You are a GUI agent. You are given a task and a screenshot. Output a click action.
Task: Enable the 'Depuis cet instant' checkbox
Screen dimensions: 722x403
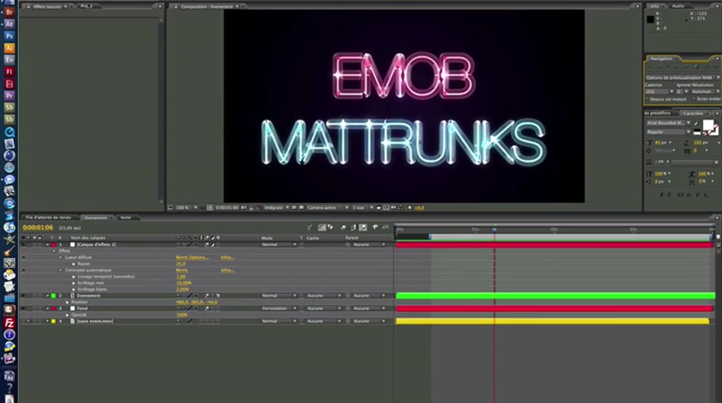tap(648, 99)
